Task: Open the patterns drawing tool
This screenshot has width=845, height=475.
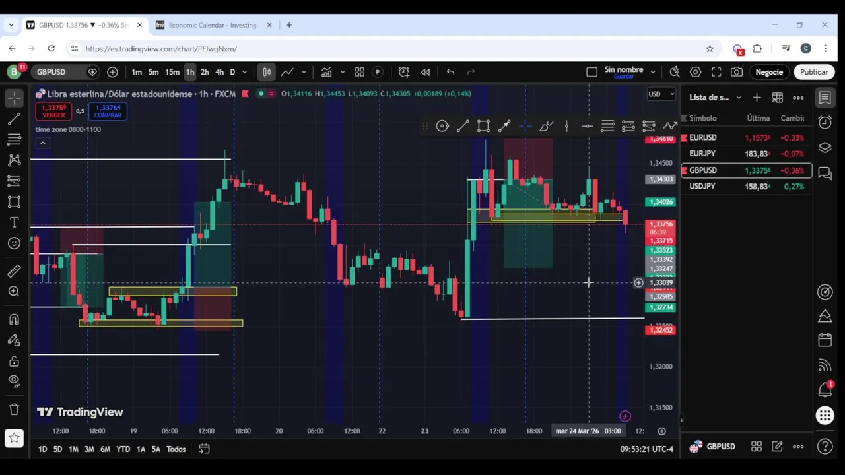Action: (14, 160)
